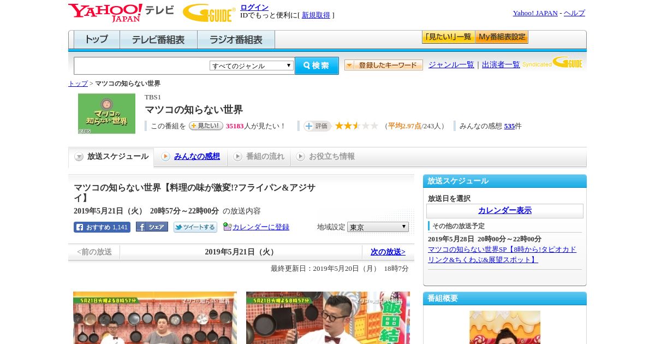This screenshot has width=655, height=344.
Task: Expand the すべてのジャンル genre dropdown
Action: [x=252, y=66]
